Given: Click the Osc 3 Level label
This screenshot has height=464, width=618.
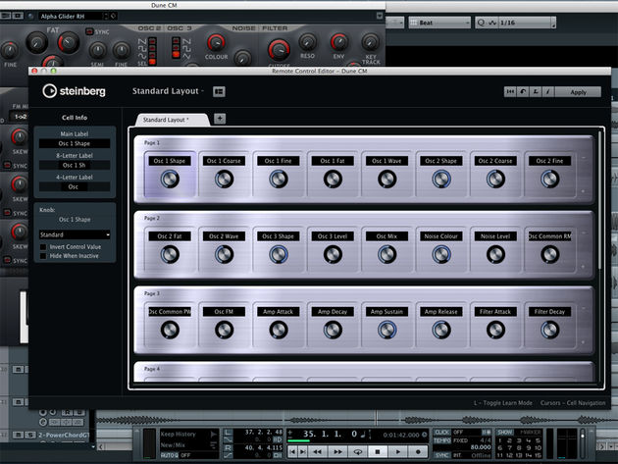Looking at the screenshot, I should 333,236.
